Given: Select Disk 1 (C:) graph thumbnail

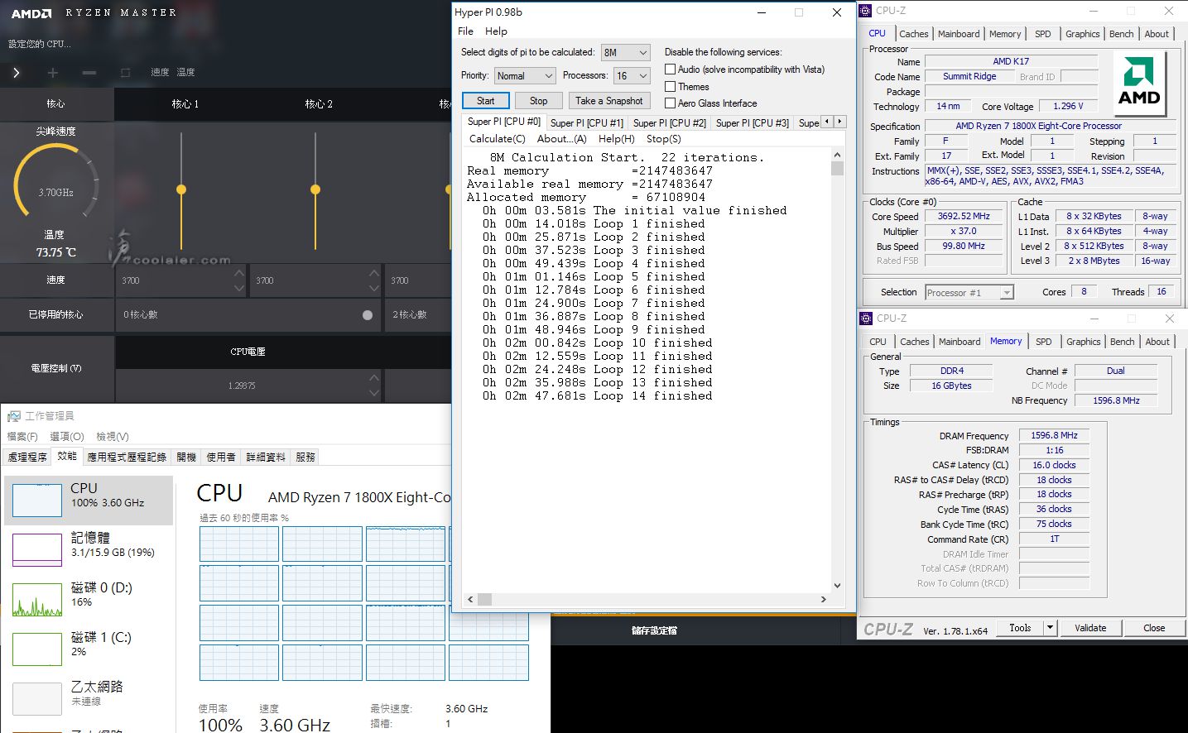Looking at the screenshot, I should pos(37,649).
